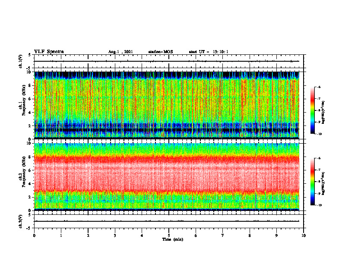The width and height of the screenshot is (342, 264).
Task: Select the 'start UT = 13:10:1' text
Action: tap(209, 52)
